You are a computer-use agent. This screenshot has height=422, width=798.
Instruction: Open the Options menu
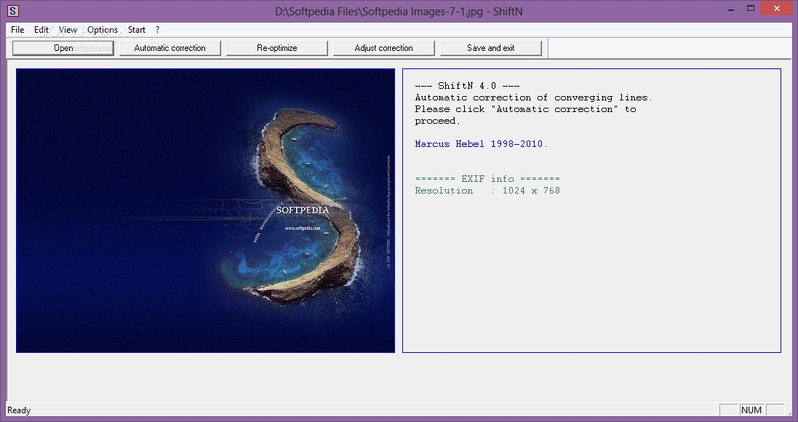(103, 30)
